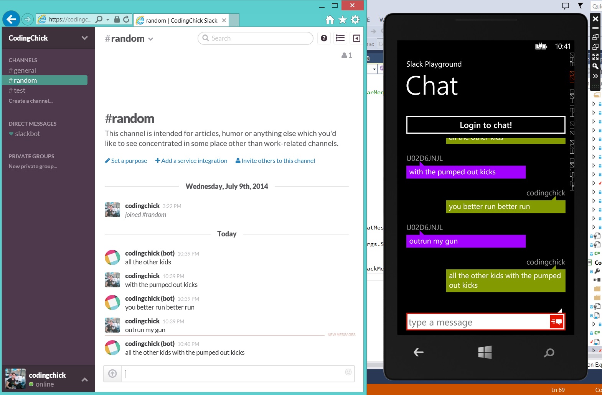
Task: Click emulator Fit to Screen icon
Action: (x=595, y=57)
